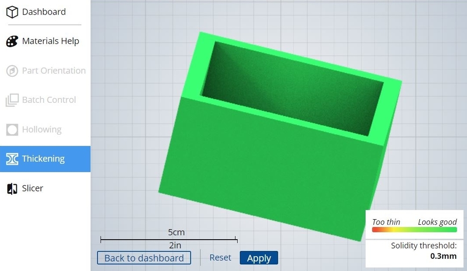The width and height of the screenshot is (467, 271).
Task: Click the Part Orientation icon
Action: click(12, 71)
